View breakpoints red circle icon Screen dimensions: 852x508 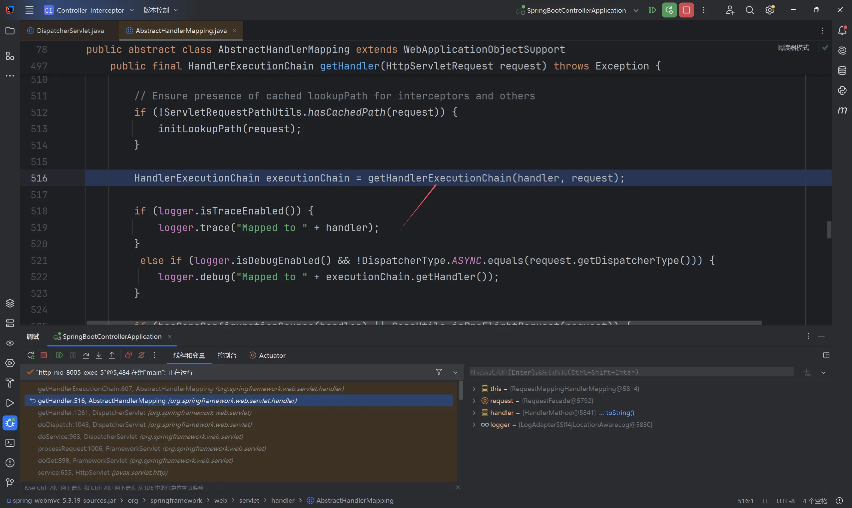128,355
